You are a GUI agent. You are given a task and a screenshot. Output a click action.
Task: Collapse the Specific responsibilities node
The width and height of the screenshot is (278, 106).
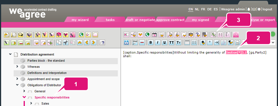point(24,97)
